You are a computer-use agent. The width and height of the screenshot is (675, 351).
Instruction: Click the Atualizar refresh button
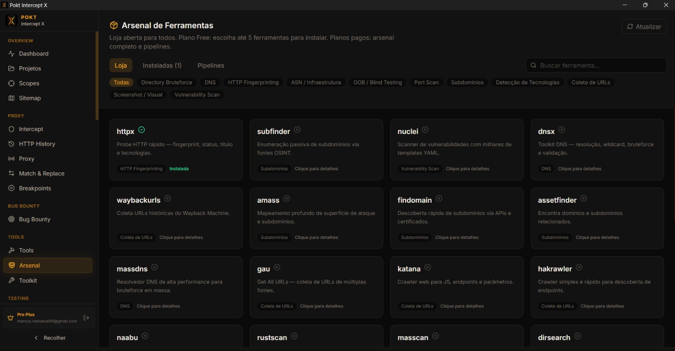pos(644,27)
